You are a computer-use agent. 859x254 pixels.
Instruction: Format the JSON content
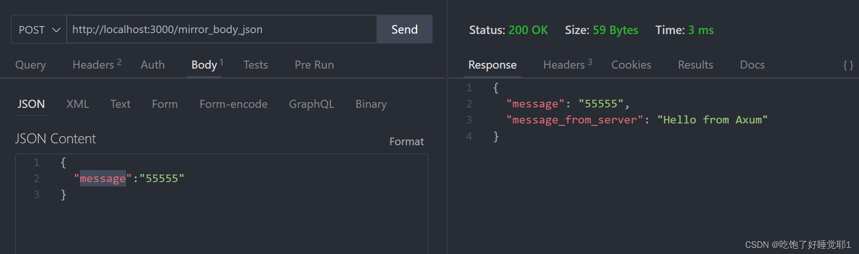[407, 141]
